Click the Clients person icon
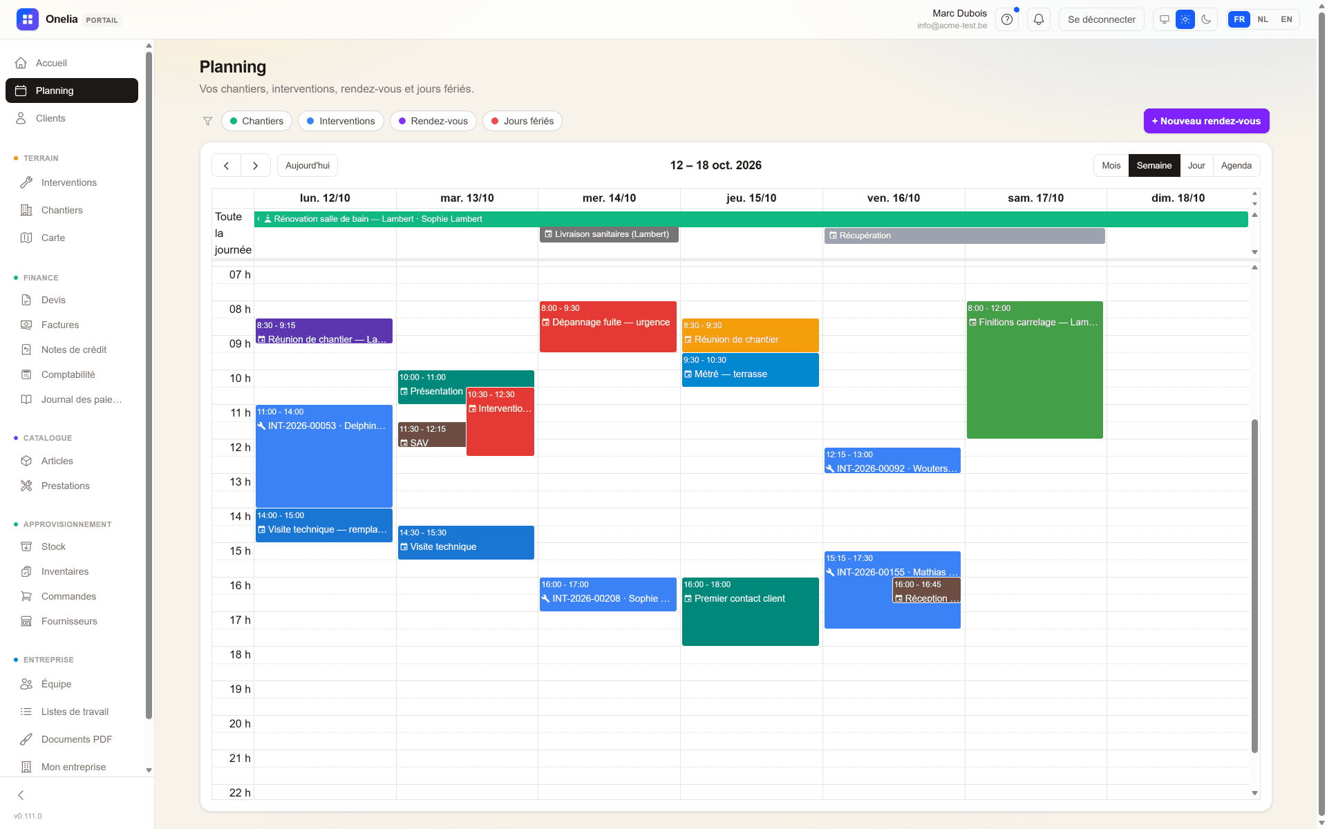 point(21,118)
